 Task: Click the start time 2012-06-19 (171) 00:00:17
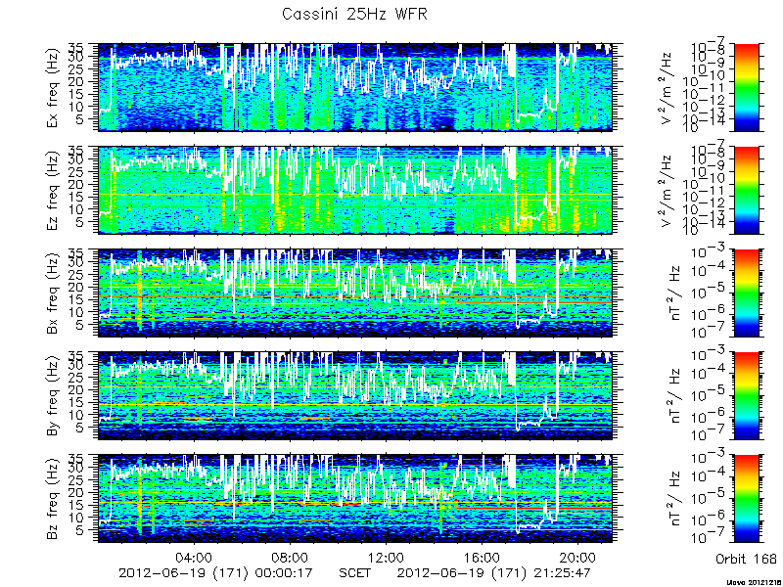click(215, 573)
